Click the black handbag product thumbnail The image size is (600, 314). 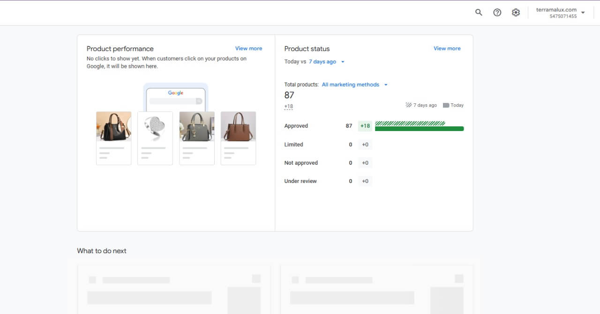[114, 126]
